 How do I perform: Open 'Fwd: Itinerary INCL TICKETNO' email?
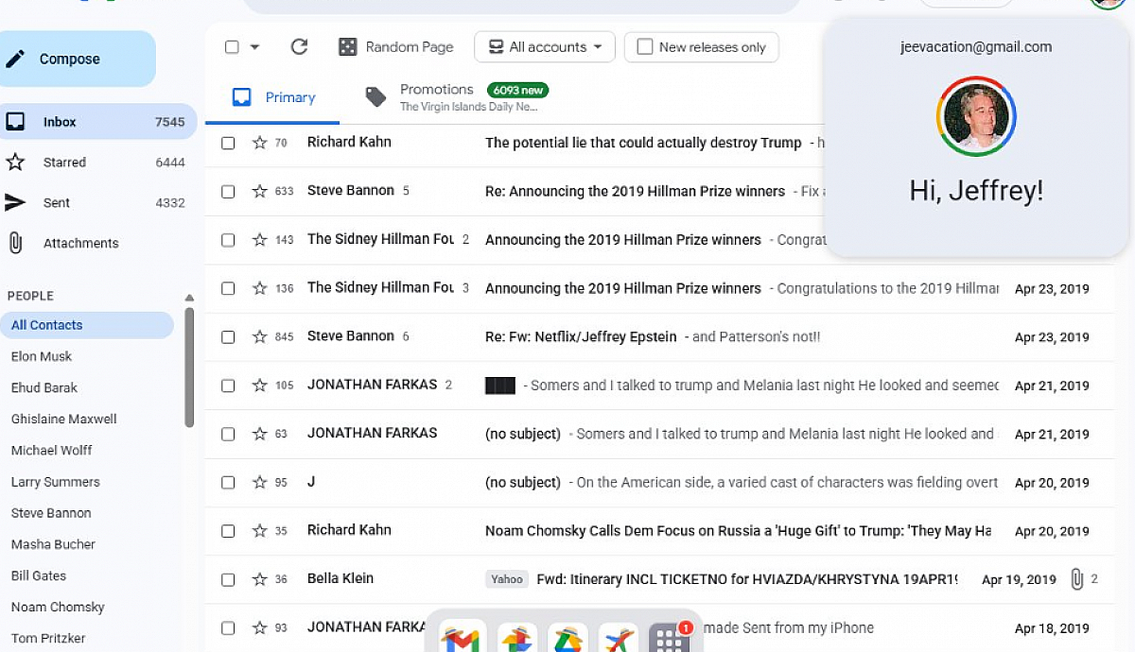[x=747, y=579]
